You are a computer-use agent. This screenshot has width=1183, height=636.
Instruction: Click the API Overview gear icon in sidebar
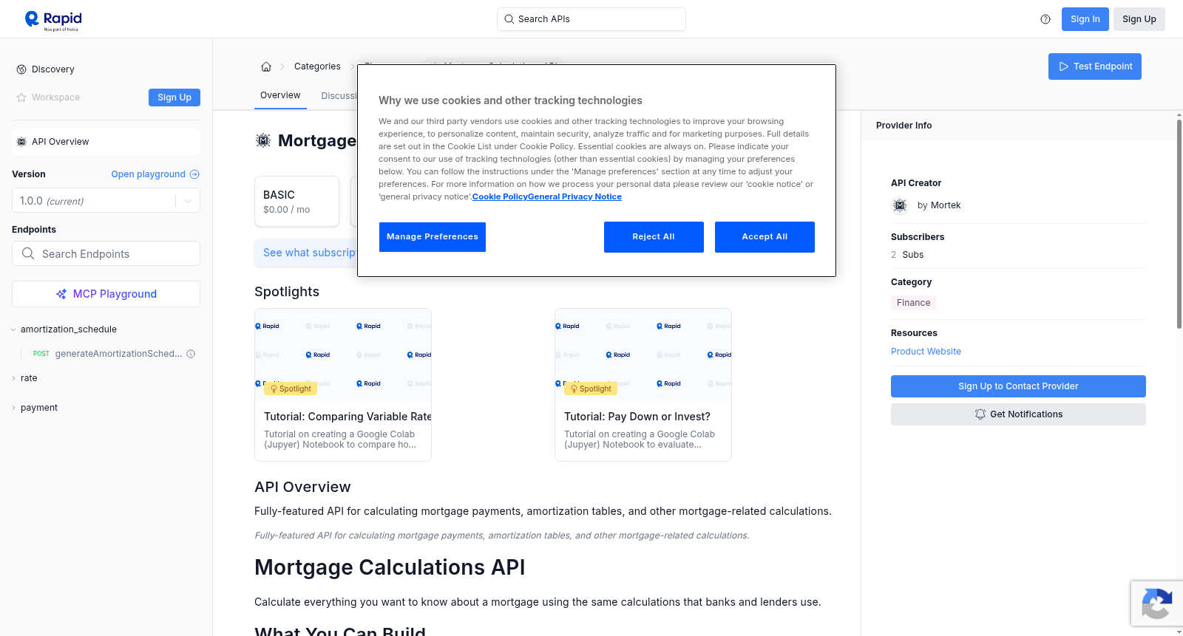[21, 142]
